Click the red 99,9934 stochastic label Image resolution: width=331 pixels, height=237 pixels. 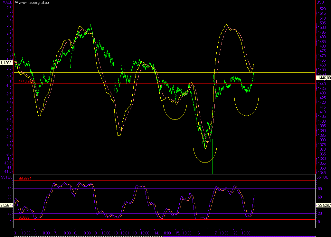click(25, 178)
